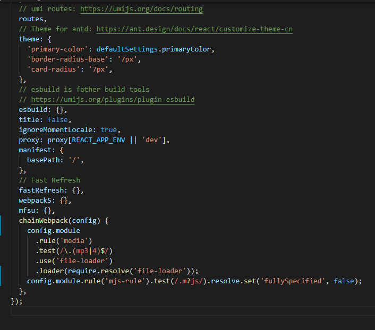Open the umijs.org plugin-esbuild link
Screen dimensions: 375x330
tap(113, 99)
